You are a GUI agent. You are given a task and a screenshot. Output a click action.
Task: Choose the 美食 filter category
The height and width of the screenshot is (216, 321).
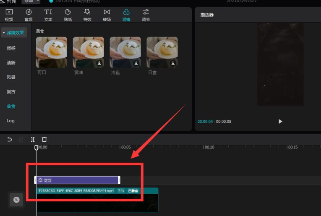tap(11, 107)
